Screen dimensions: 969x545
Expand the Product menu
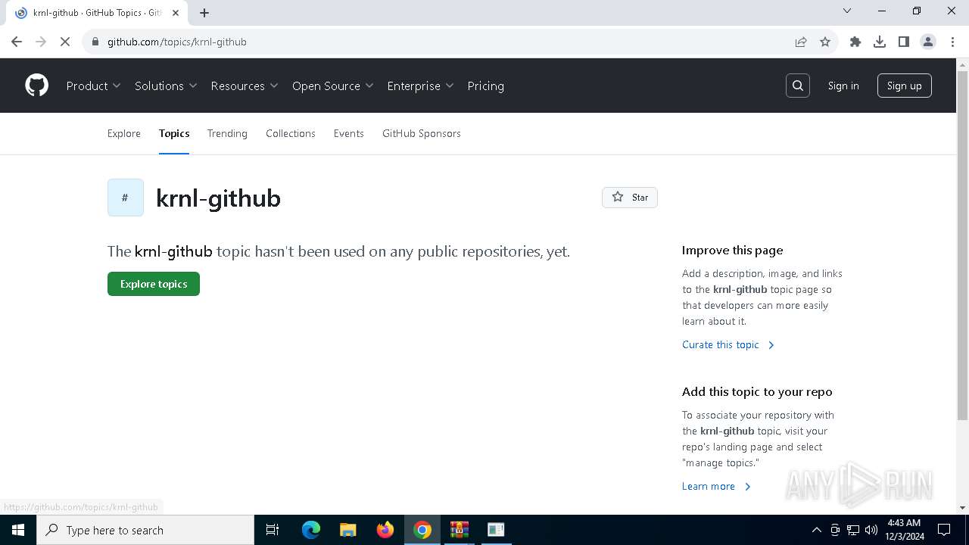tap(94, 86)
